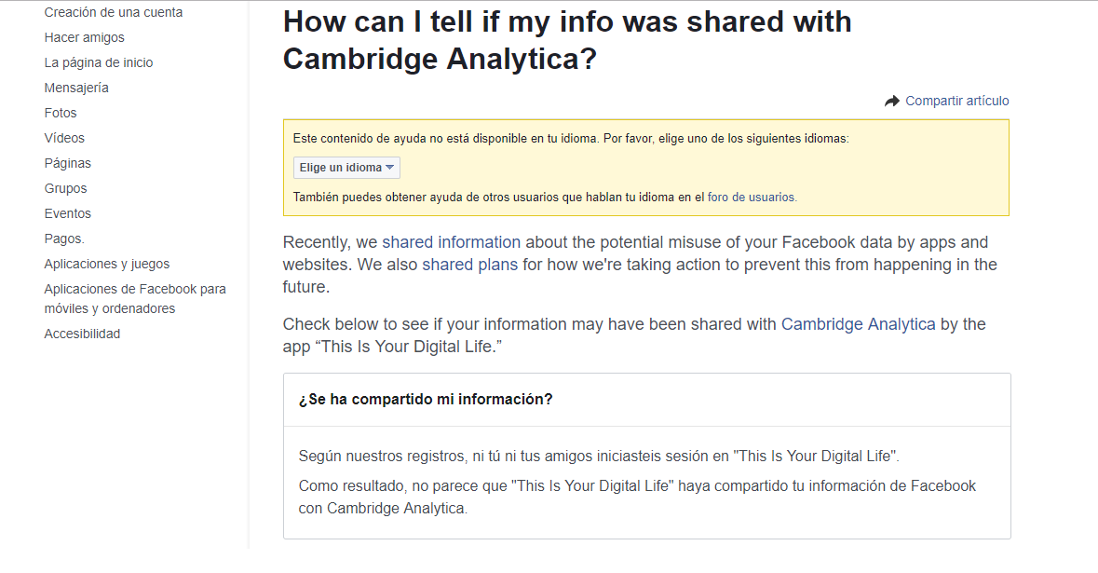Follow the 'shared information' link
This screenshot has width=1098, height=573.
pyautogui.click(x=451, y=242)
